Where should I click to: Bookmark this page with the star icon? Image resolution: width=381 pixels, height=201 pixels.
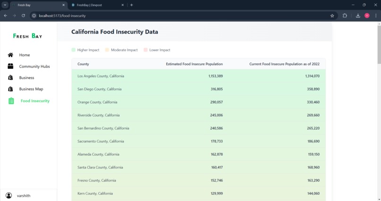332,16
